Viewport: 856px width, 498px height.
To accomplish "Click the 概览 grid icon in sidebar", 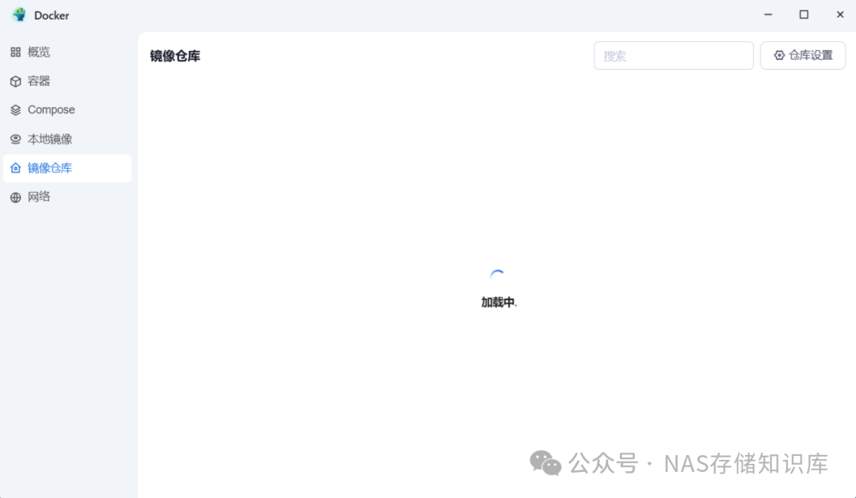I will pos(15,52).
